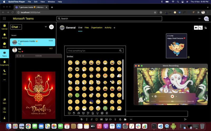Switch to the Activity tab in General
Screen dimensions: 211x131
coord(108,28)
